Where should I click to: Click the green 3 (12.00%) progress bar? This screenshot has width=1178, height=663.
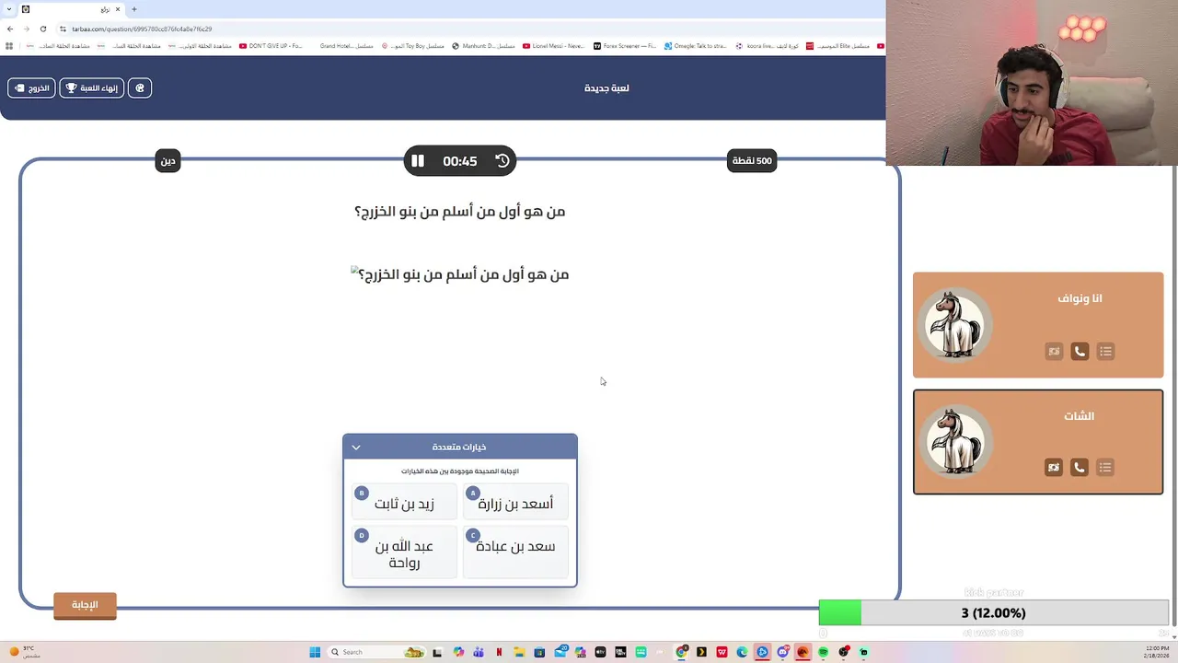click(x=994, y=612)
